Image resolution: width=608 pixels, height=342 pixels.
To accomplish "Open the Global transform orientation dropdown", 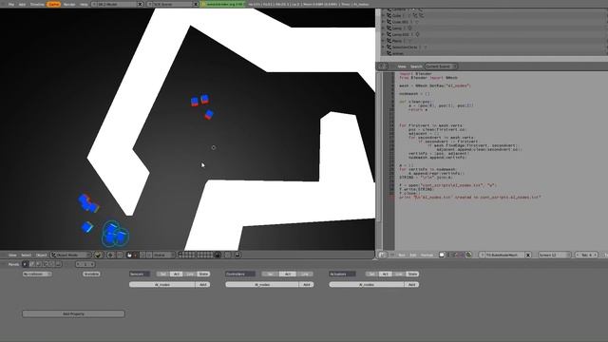I will 164,256.
